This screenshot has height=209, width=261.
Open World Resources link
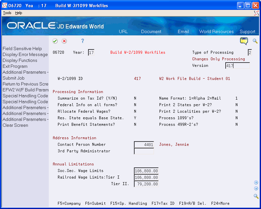pos(216,31)
